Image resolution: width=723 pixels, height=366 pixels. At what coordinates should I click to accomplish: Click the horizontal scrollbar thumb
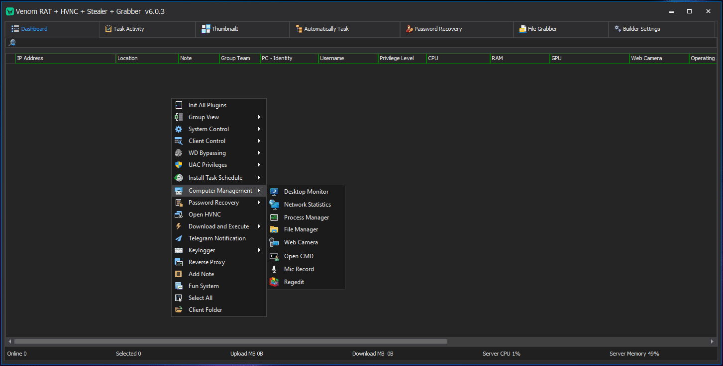[230, 342]
